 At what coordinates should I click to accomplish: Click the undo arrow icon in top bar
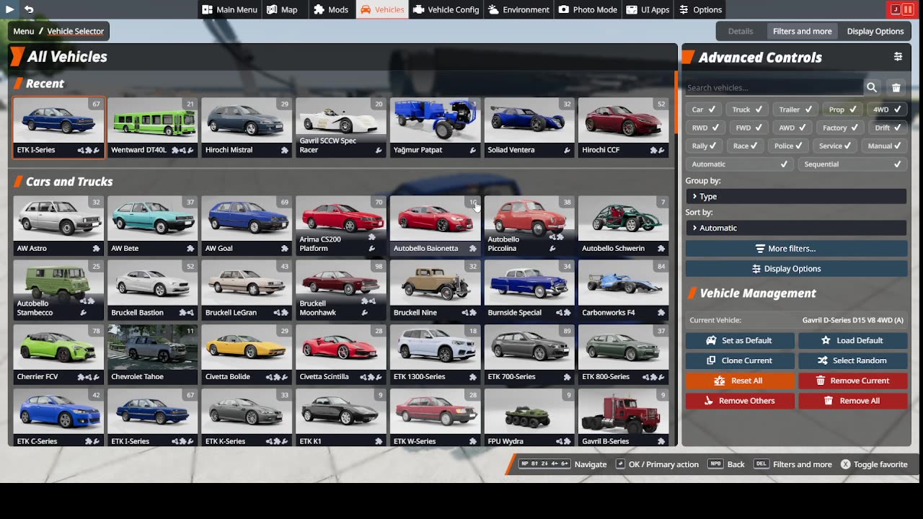click(29, 9)
